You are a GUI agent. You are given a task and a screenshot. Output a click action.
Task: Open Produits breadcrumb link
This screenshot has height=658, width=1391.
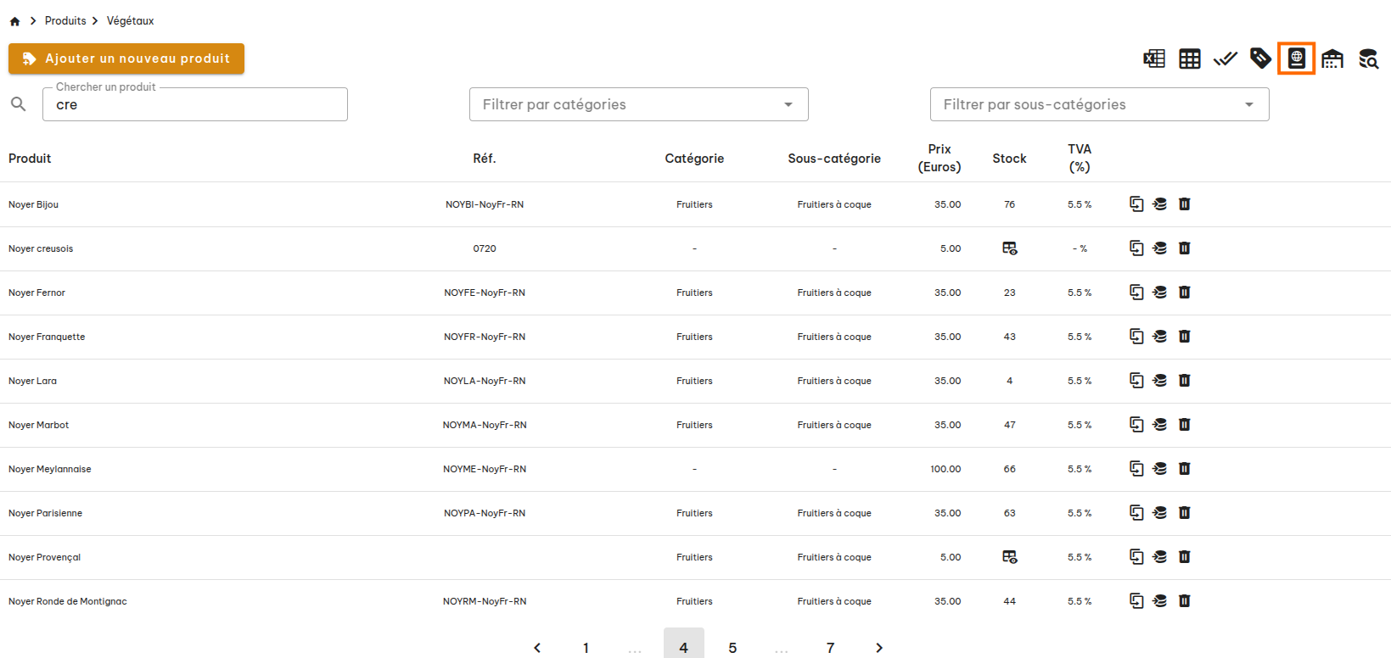pyautogui.click(x=65, y=21)
